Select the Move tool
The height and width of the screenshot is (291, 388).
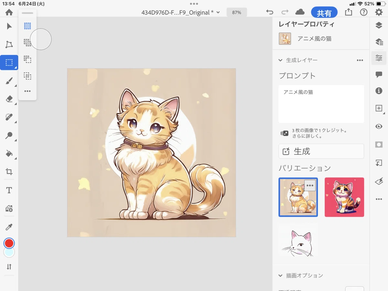tap(9, 26)
